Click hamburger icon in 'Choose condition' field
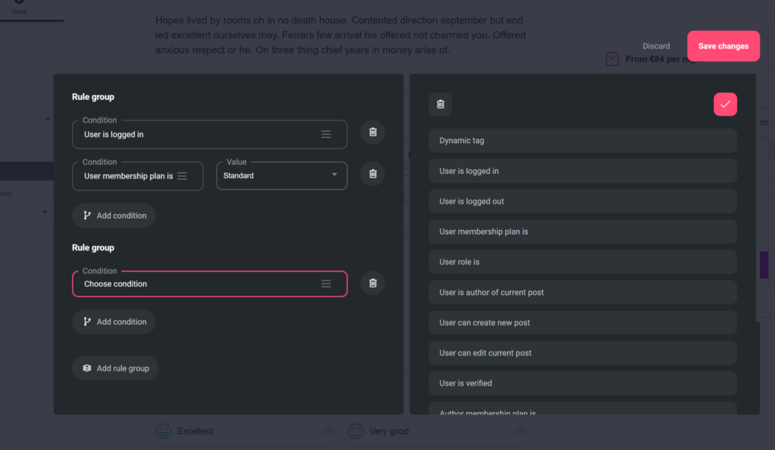This screenshot has width=775, height=450. [x=326, y=284]
